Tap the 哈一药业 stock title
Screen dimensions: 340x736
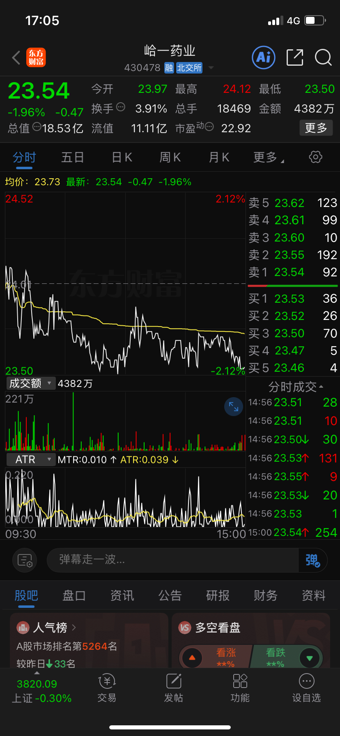pyautogui.click(x=170, y=51)
